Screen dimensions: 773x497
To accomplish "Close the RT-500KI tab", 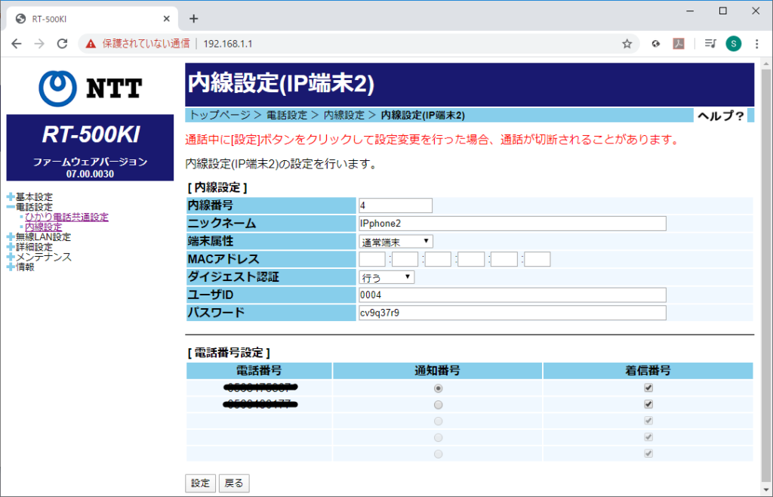I will click(x=167, y=19).
